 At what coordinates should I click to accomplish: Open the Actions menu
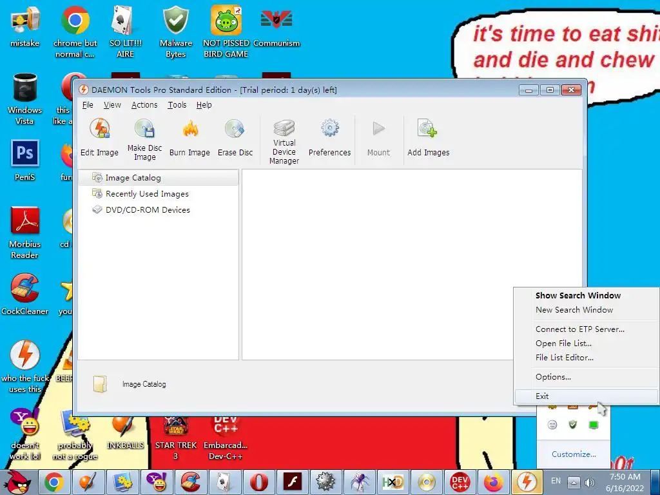point(144,105)
